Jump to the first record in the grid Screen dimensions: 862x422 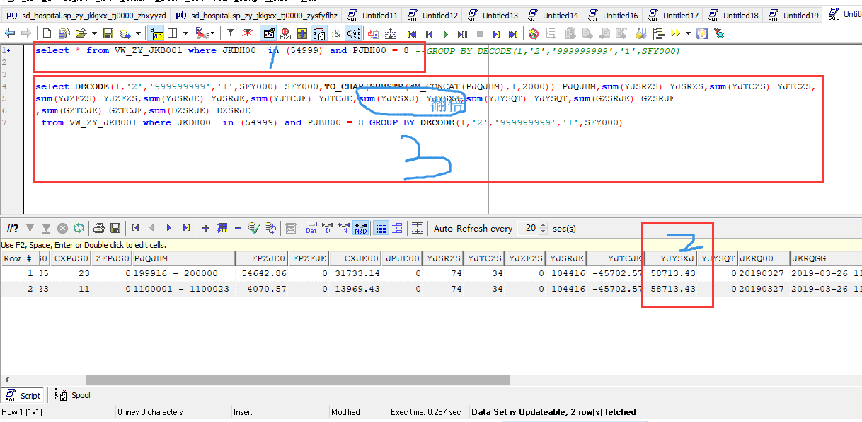[x=135, y=228]
